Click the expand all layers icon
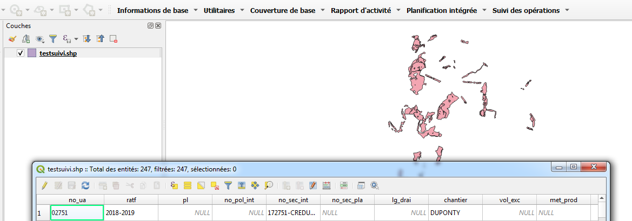 coord(87,39)
